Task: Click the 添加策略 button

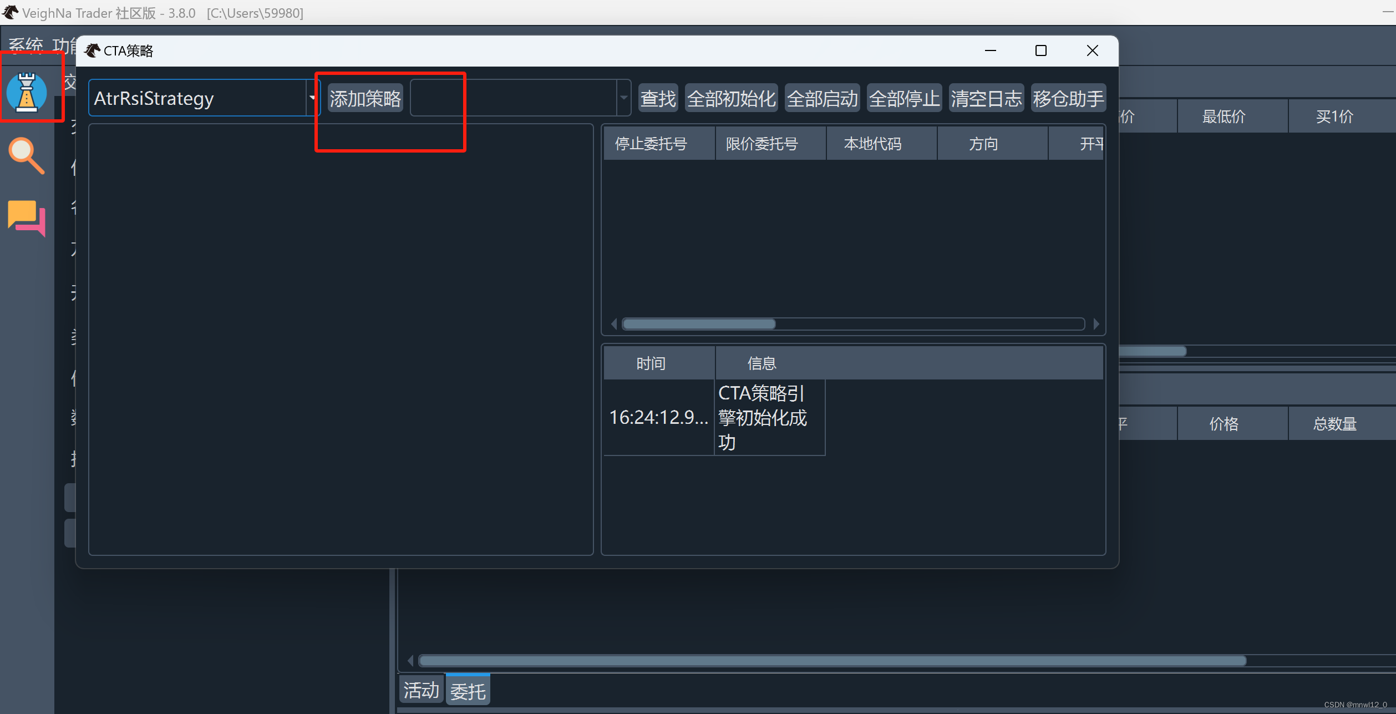Action: coord(365,99)
